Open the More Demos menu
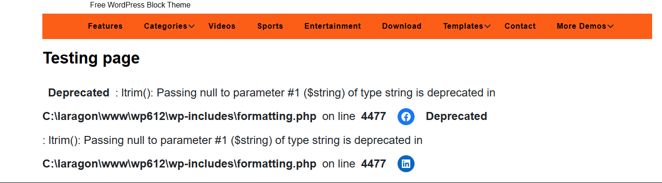The height and width of the screenshot is (183, 662). pyautogui.click(x=582, y=26)
